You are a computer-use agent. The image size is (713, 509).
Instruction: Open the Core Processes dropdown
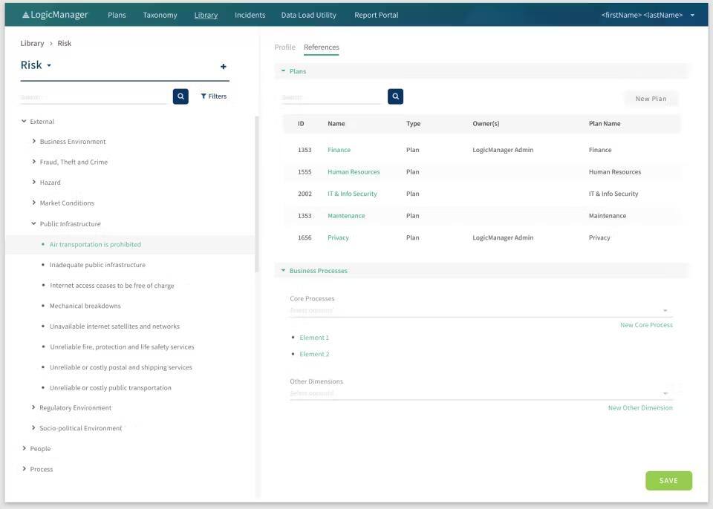[x=481, y=311]
